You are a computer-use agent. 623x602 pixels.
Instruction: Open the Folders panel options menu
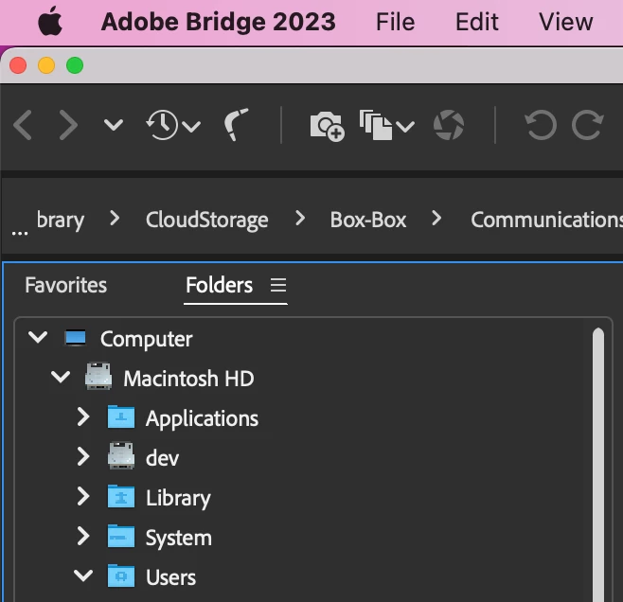click(x=277, y=285)
